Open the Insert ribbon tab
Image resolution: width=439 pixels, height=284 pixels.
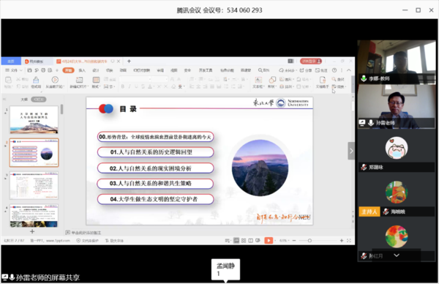tap(82, 70)
